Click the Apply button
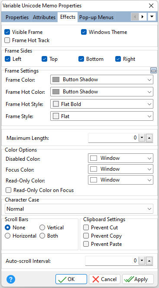Screen dimensions: 159x288 pyautogui.click(x=138, y=279)
